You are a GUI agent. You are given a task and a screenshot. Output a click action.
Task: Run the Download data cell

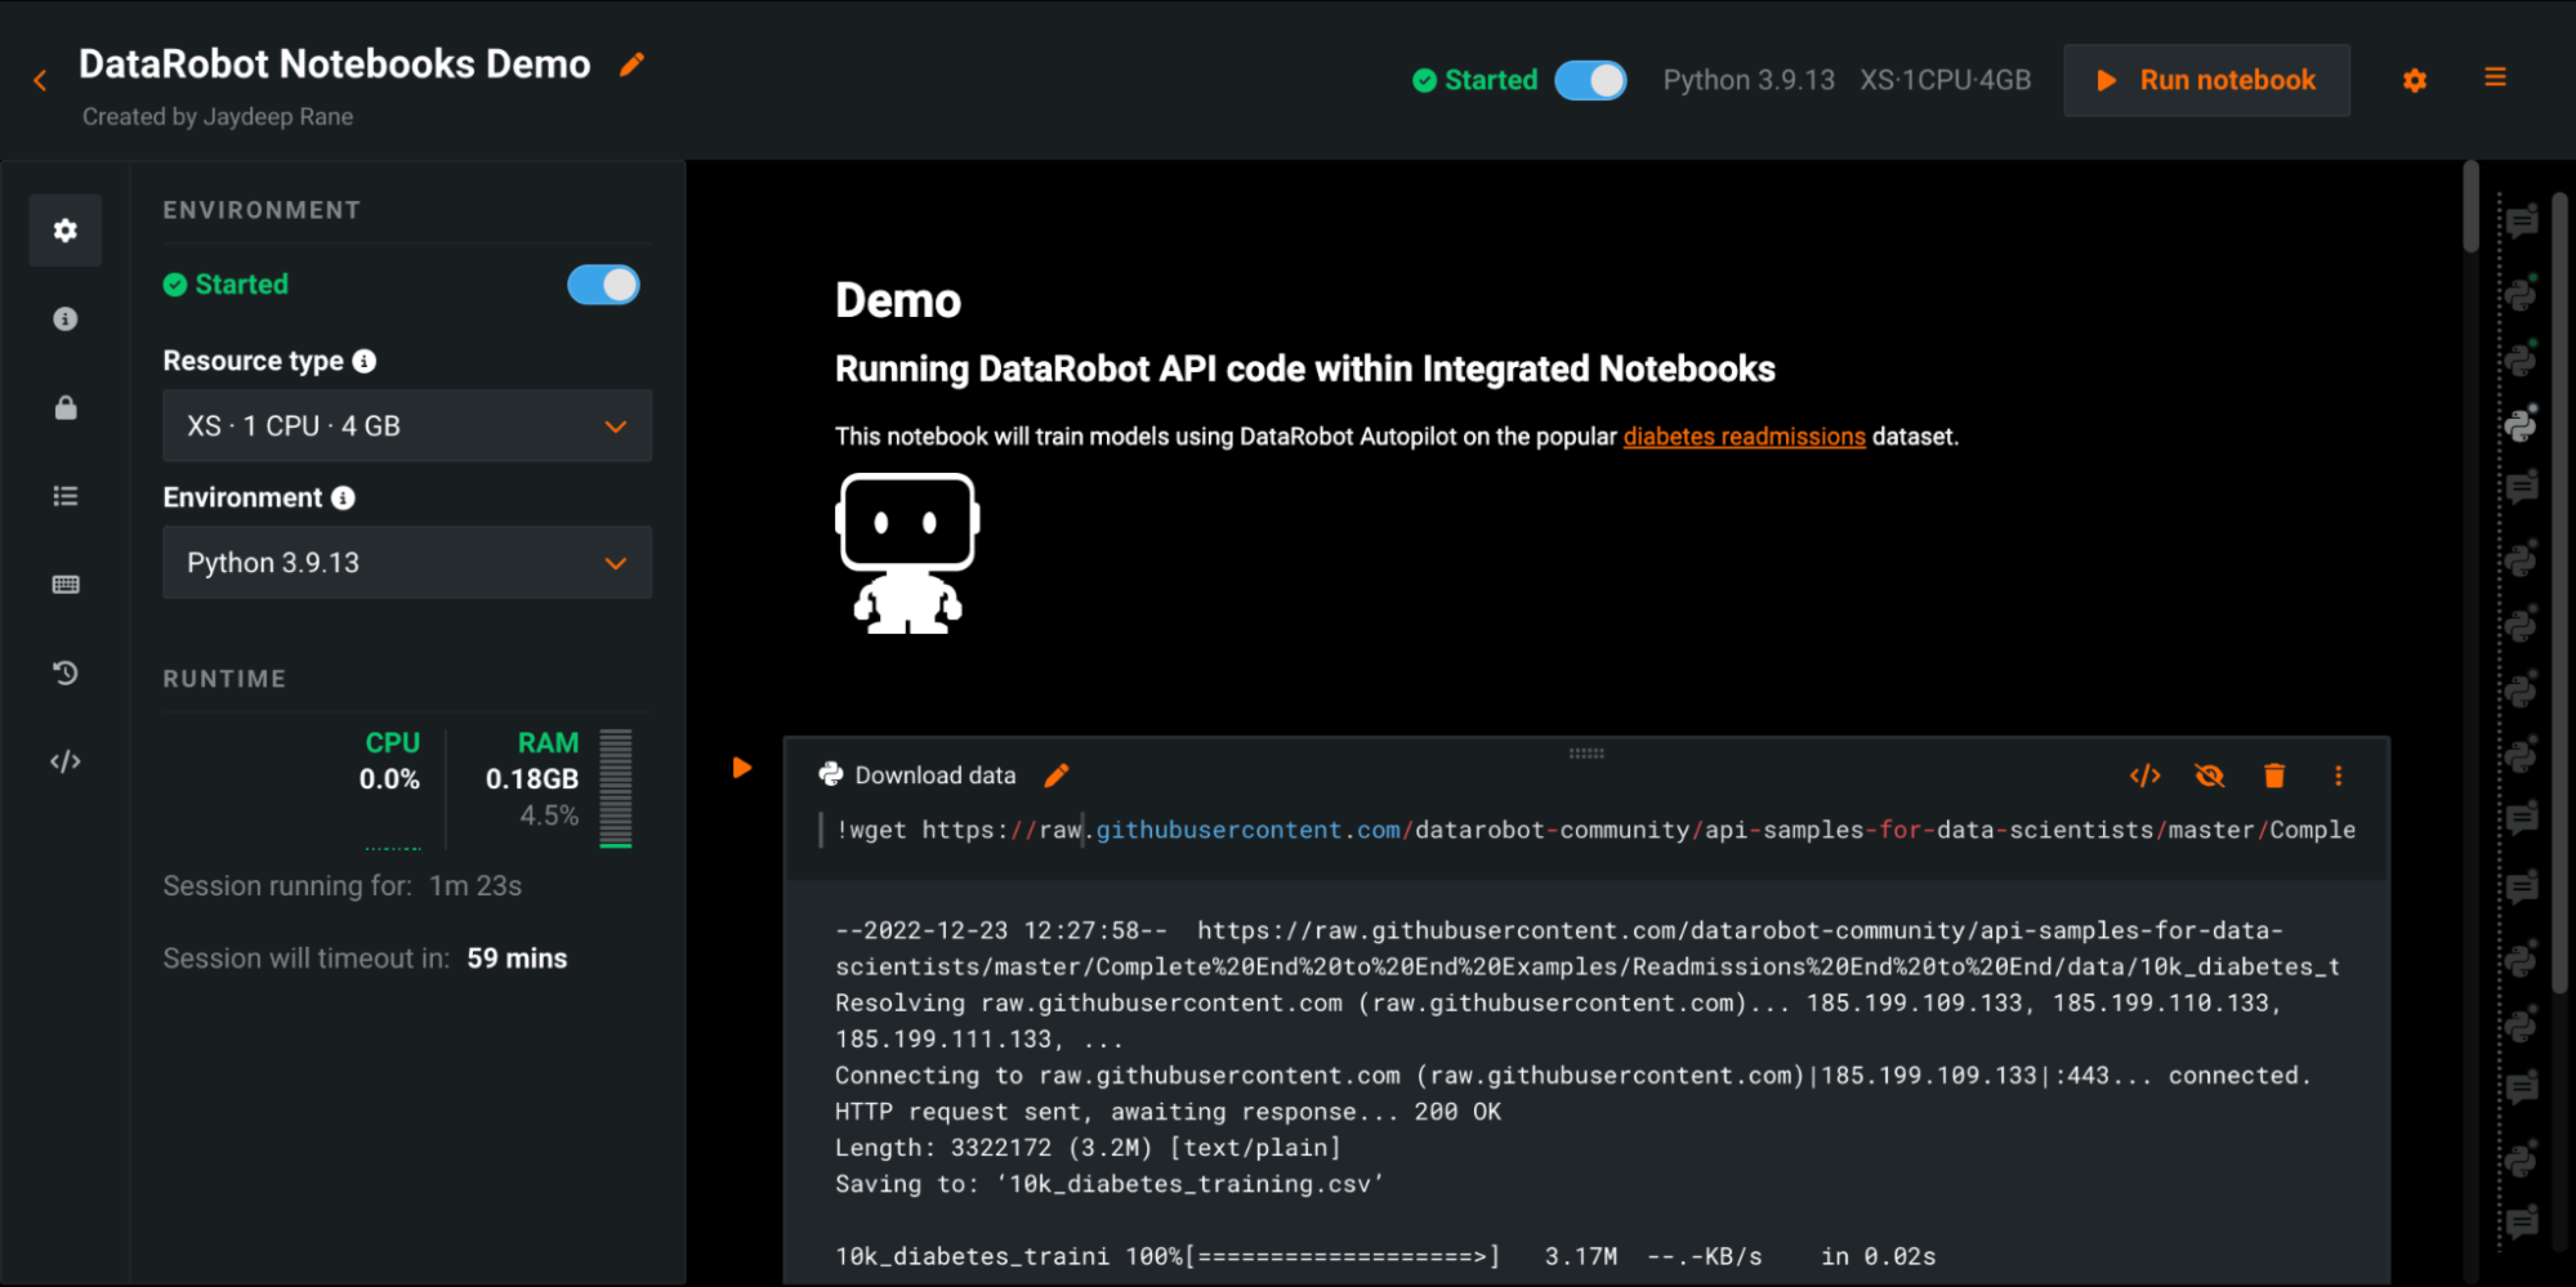pos(741,768)
